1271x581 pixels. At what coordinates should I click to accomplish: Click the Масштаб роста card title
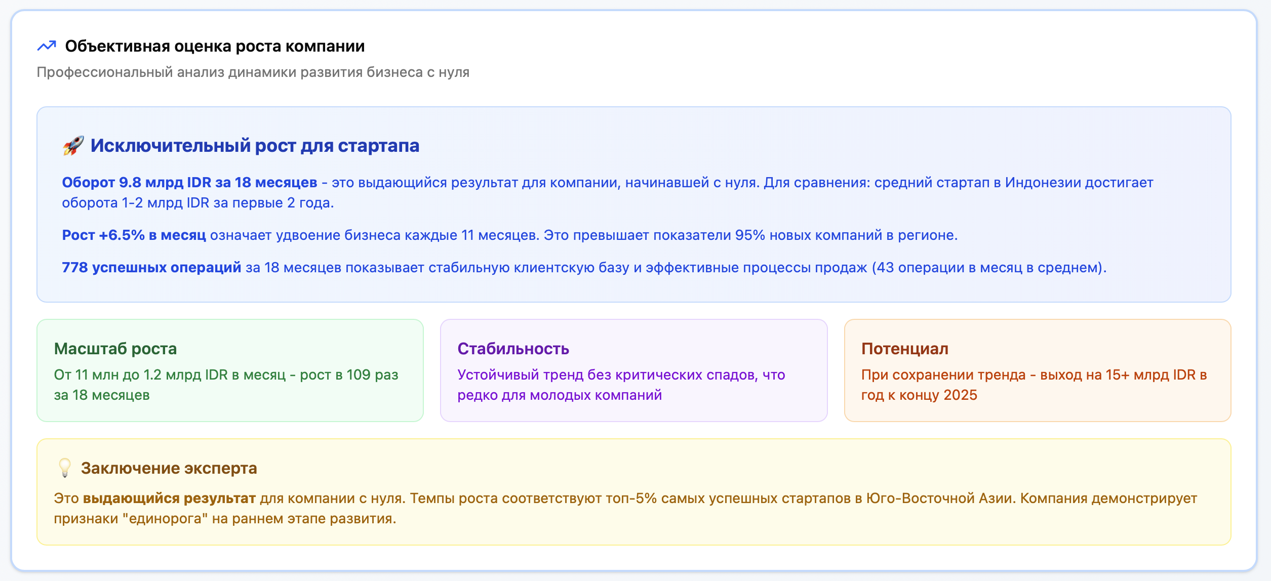[115, 349]
